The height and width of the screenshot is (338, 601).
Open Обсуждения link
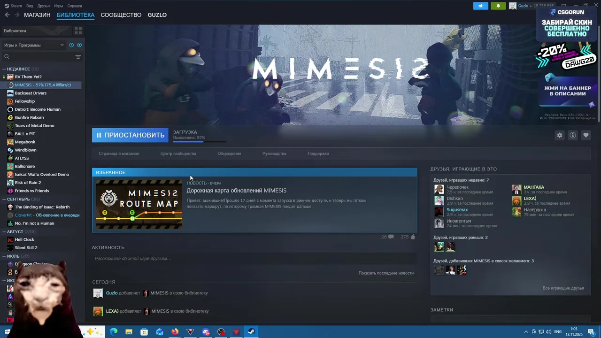point(229,154)
